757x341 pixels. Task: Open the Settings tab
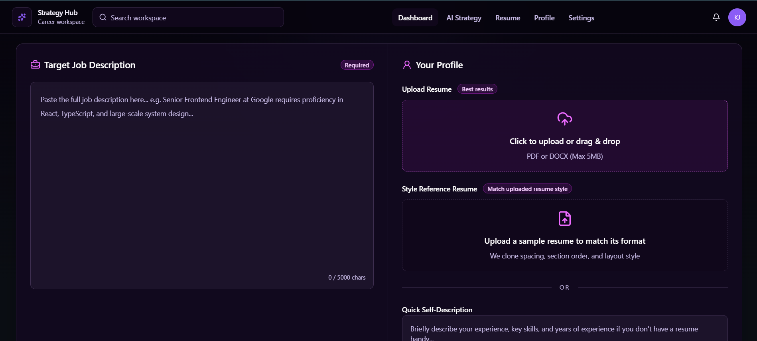pos(581,18)
